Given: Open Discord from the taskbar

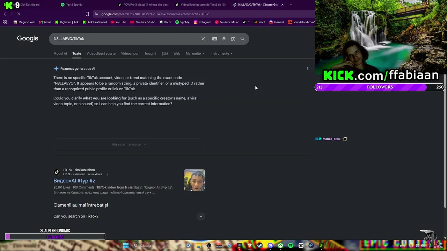Looking at the screenshot, I should (270, 245).
